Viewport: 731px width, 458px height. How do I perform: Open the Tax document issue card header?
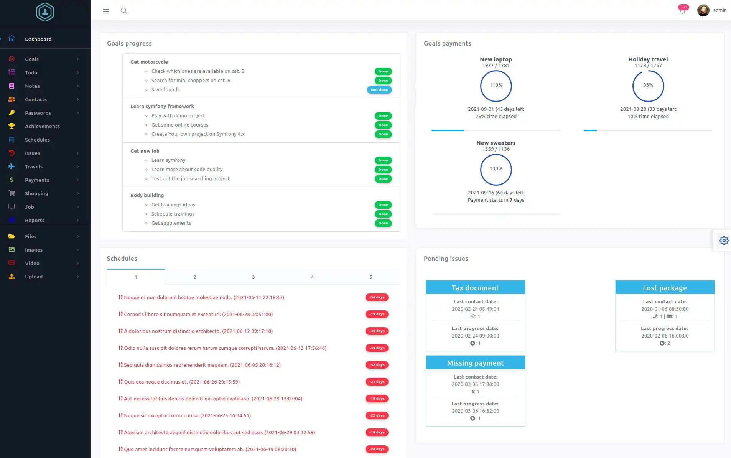coord(475,288)
